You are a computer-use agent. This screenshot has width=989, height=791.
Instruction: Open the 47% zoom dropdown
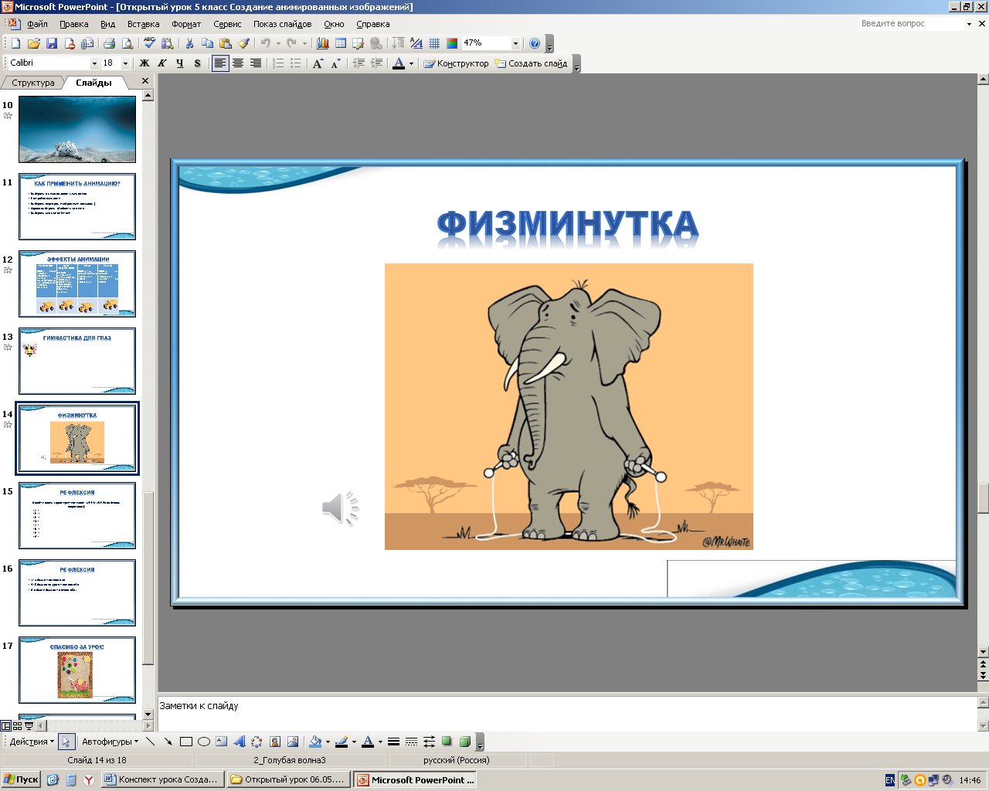(515, 43)
